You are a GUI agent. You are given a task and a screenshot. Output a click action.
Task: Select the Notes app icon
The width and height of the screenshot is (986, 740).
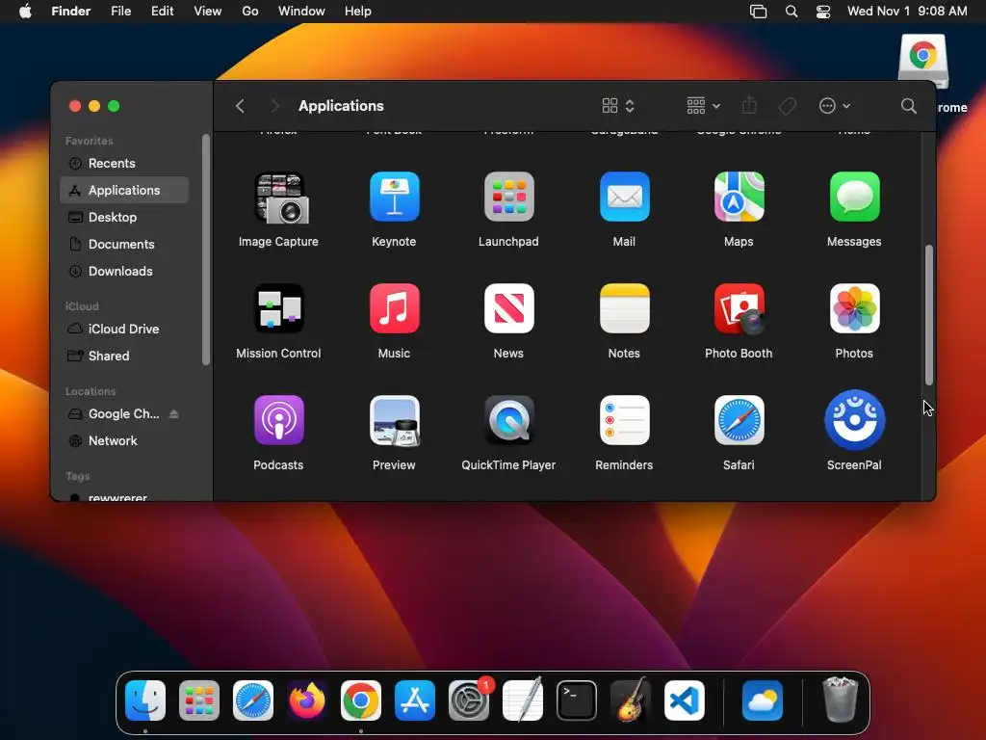624,308
